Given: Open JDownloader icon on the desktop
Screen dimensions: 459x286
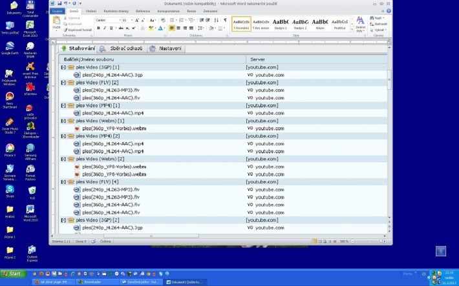Looking at the screenshot, I should pyautogui.click(x=30, y=130).
